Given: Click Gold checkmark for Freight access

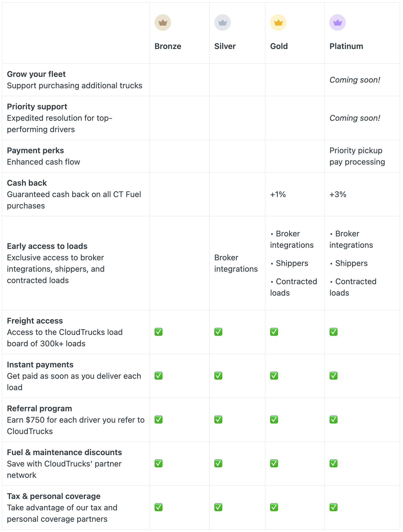Looking at the screenshot, I should point(274,332).
